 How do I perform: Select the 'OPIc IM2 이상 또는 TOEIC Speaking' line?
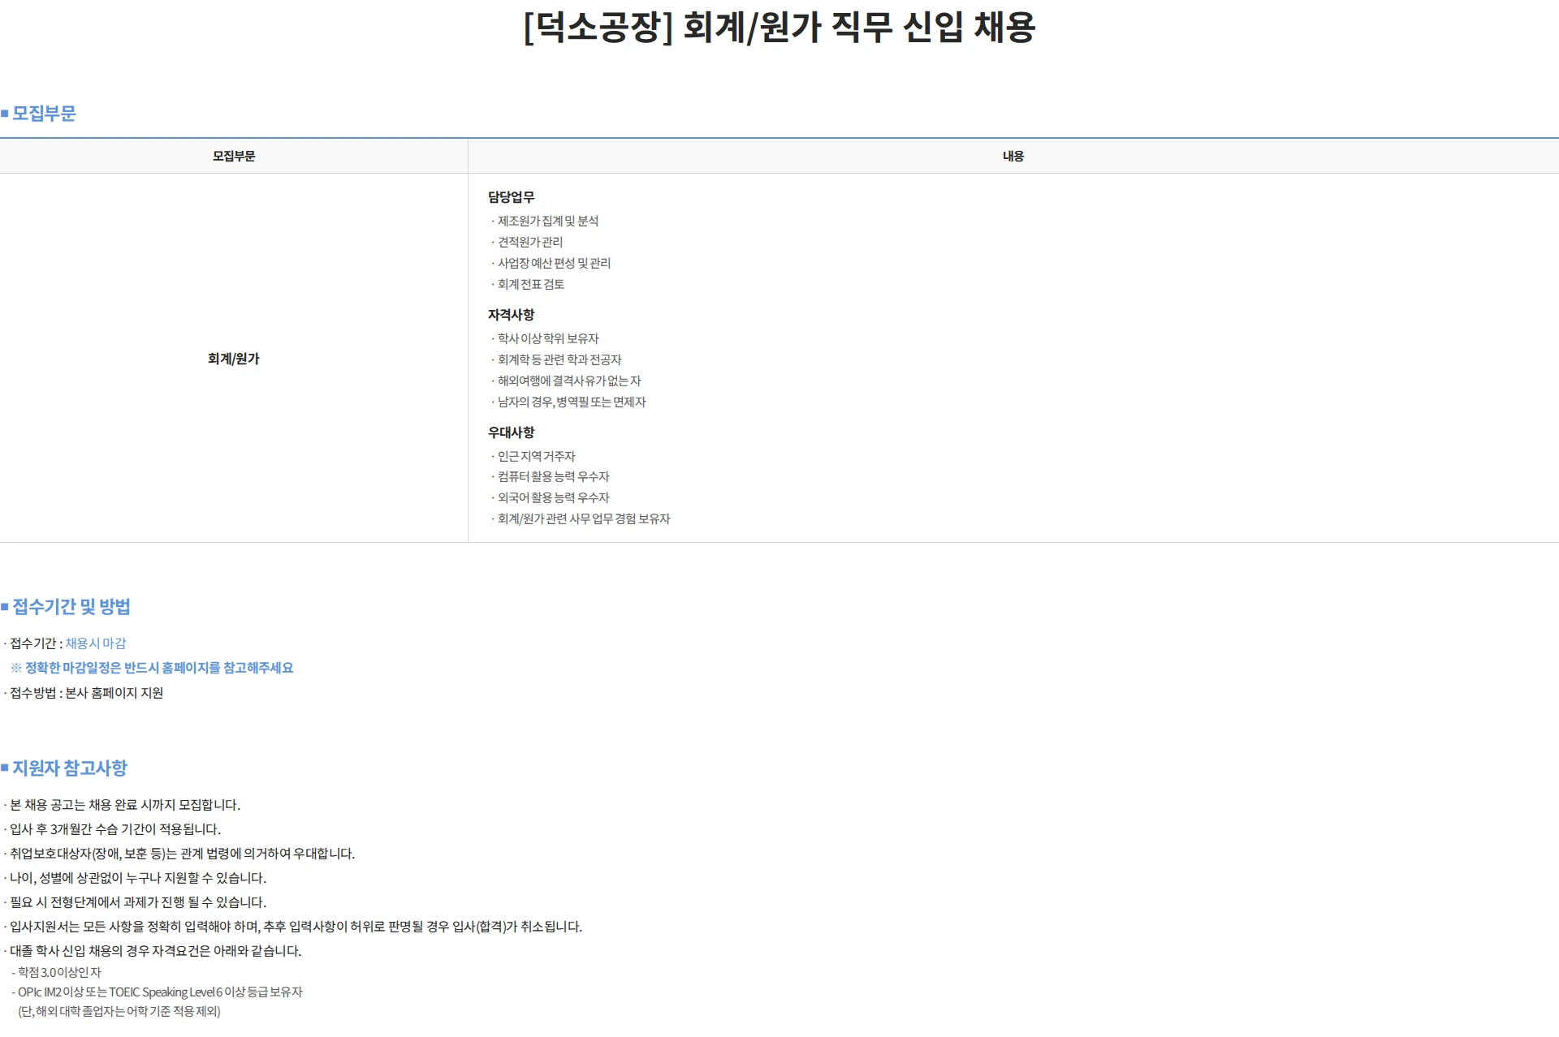tap(160, 992)
